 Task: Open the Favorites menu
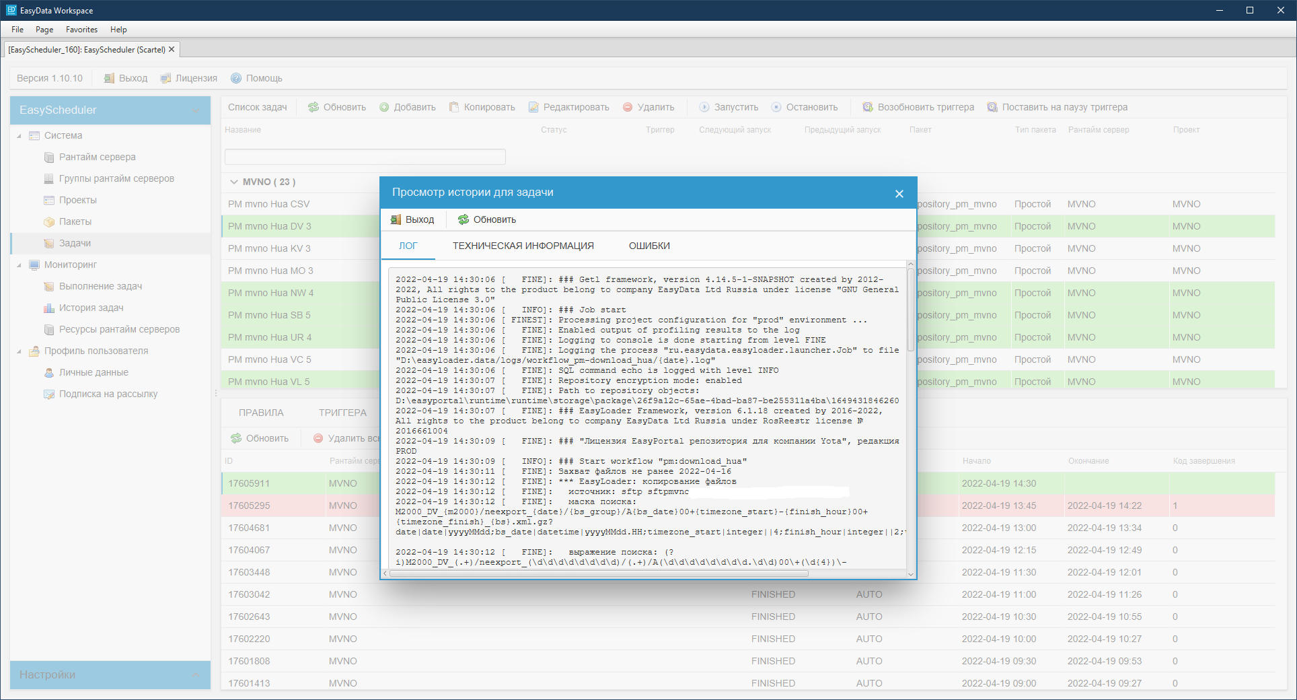pyautogui.click(x=81, y=30)
